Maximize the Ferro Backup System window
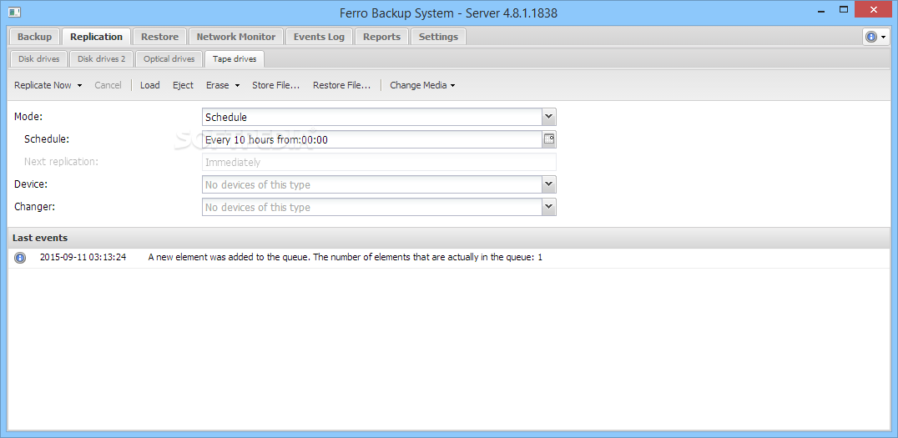898x438 pixels. click(843, 10)
